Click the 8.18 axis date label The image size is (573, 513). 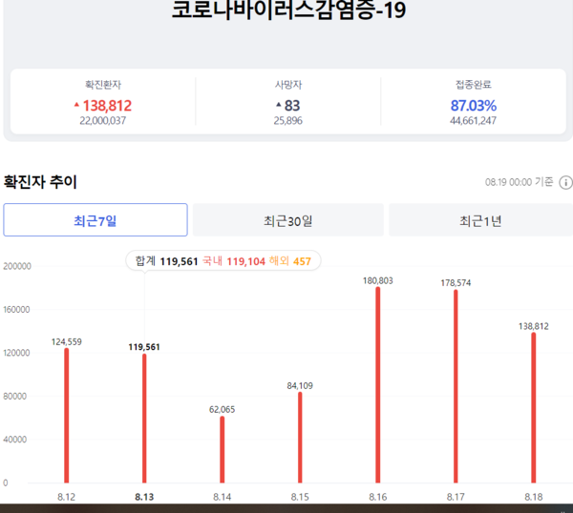[x=534, y=497]
